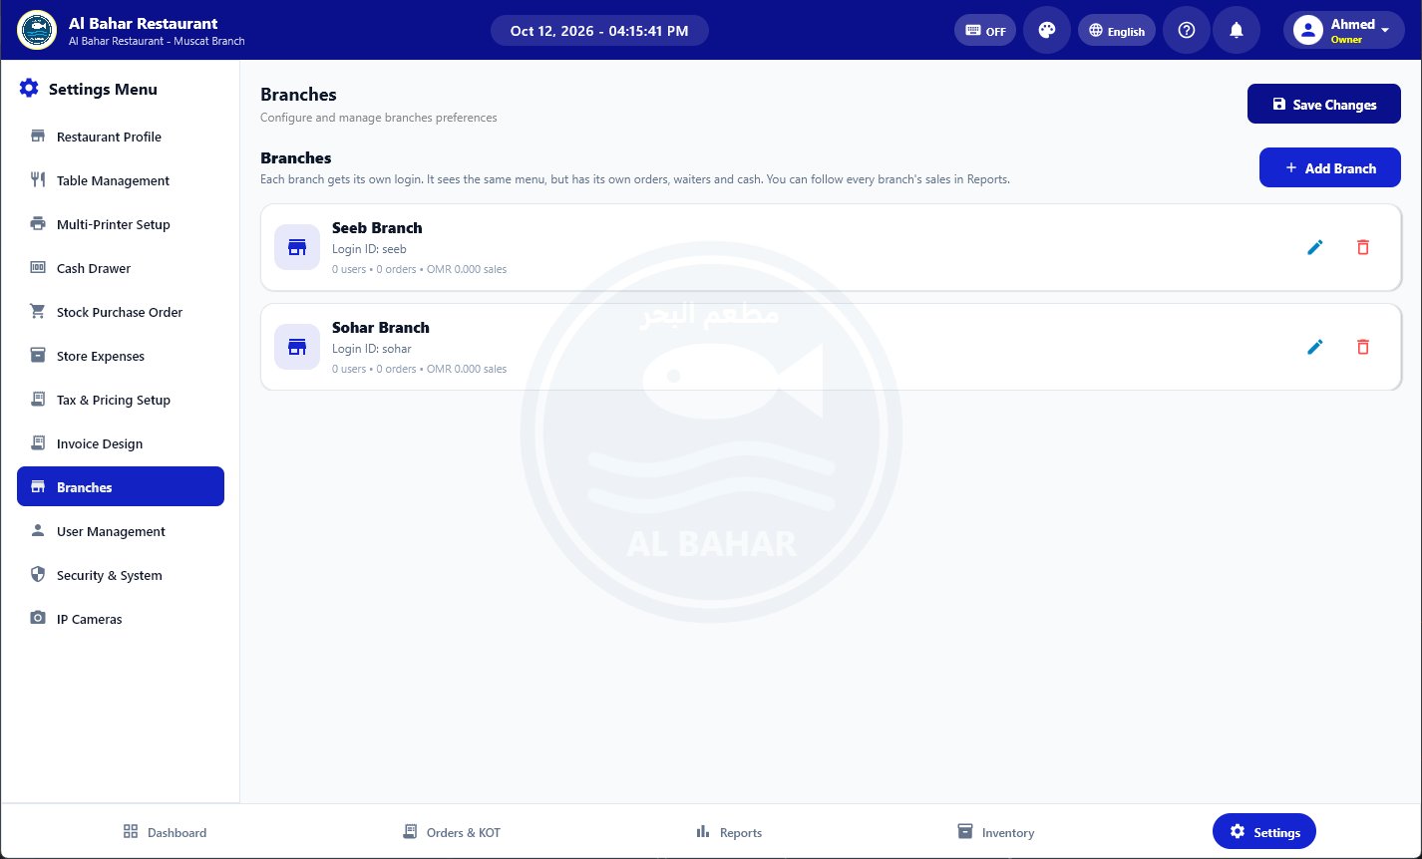Open the theme palette icon
Viewport: 1422px width, 859px height.
1047,30
